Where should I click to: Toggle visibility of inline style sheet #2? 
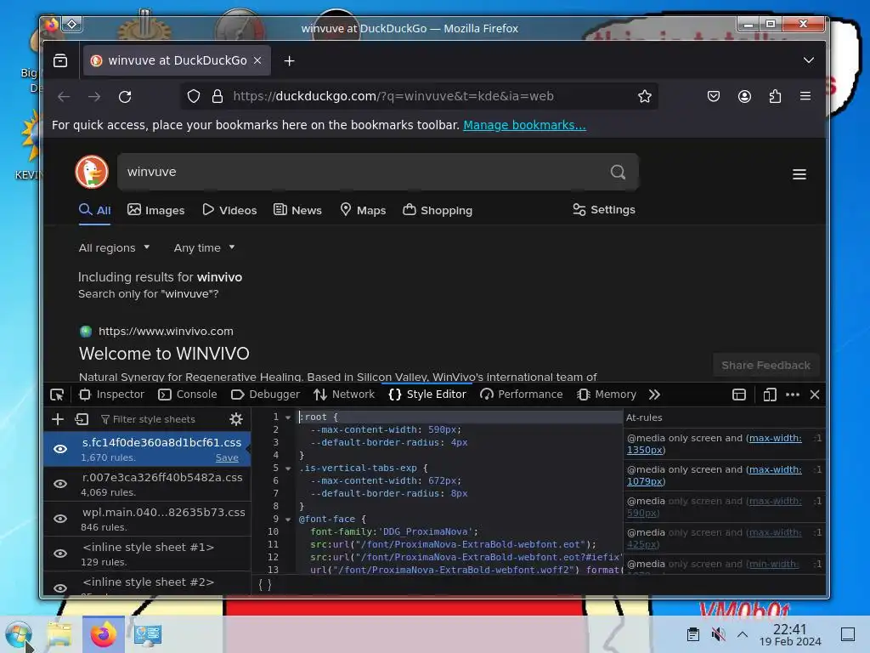(60, 588)
